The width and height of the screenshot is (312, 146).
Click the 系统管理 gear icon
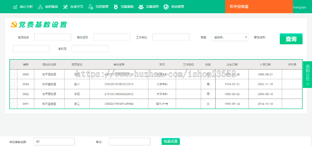coord(166,7)
